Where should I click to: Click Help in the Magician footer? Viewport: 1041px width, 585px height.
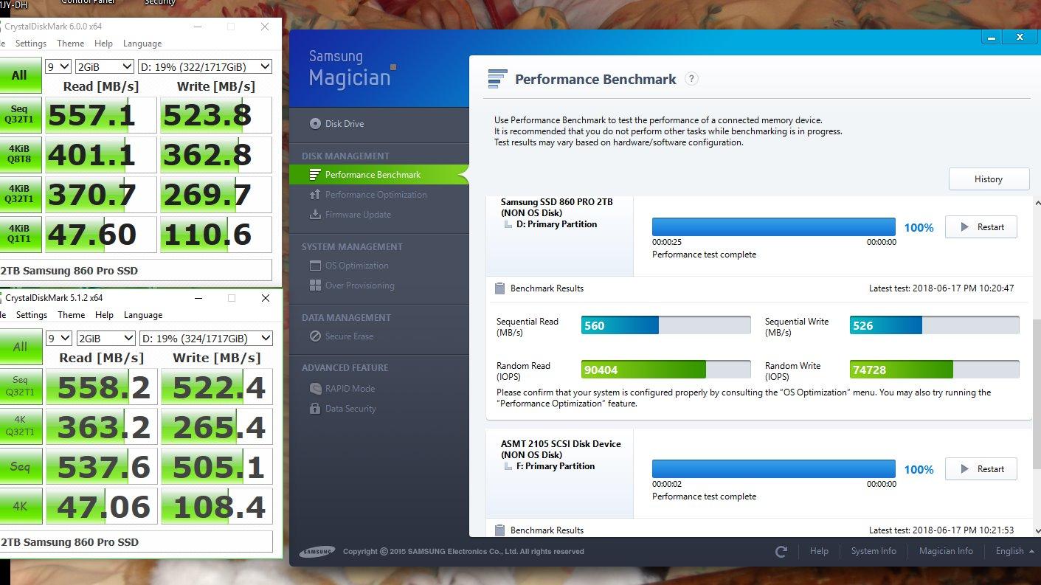(819, 551)
